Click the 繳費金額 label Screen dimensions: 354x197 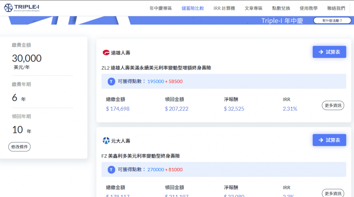pyautogui.click(x=21, y=45)
